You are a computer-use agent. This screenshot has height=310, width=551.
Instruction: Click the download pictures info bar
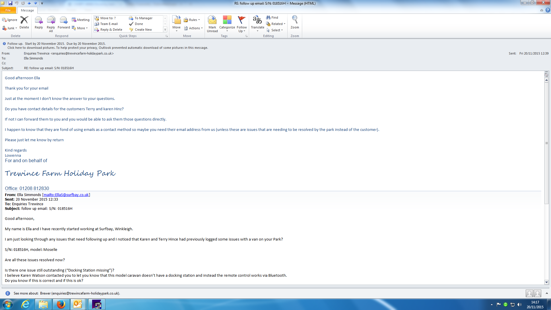click(x=108, y=48)
